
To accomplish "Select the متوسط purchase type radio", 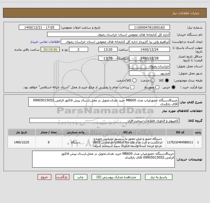I will (157, 87).
